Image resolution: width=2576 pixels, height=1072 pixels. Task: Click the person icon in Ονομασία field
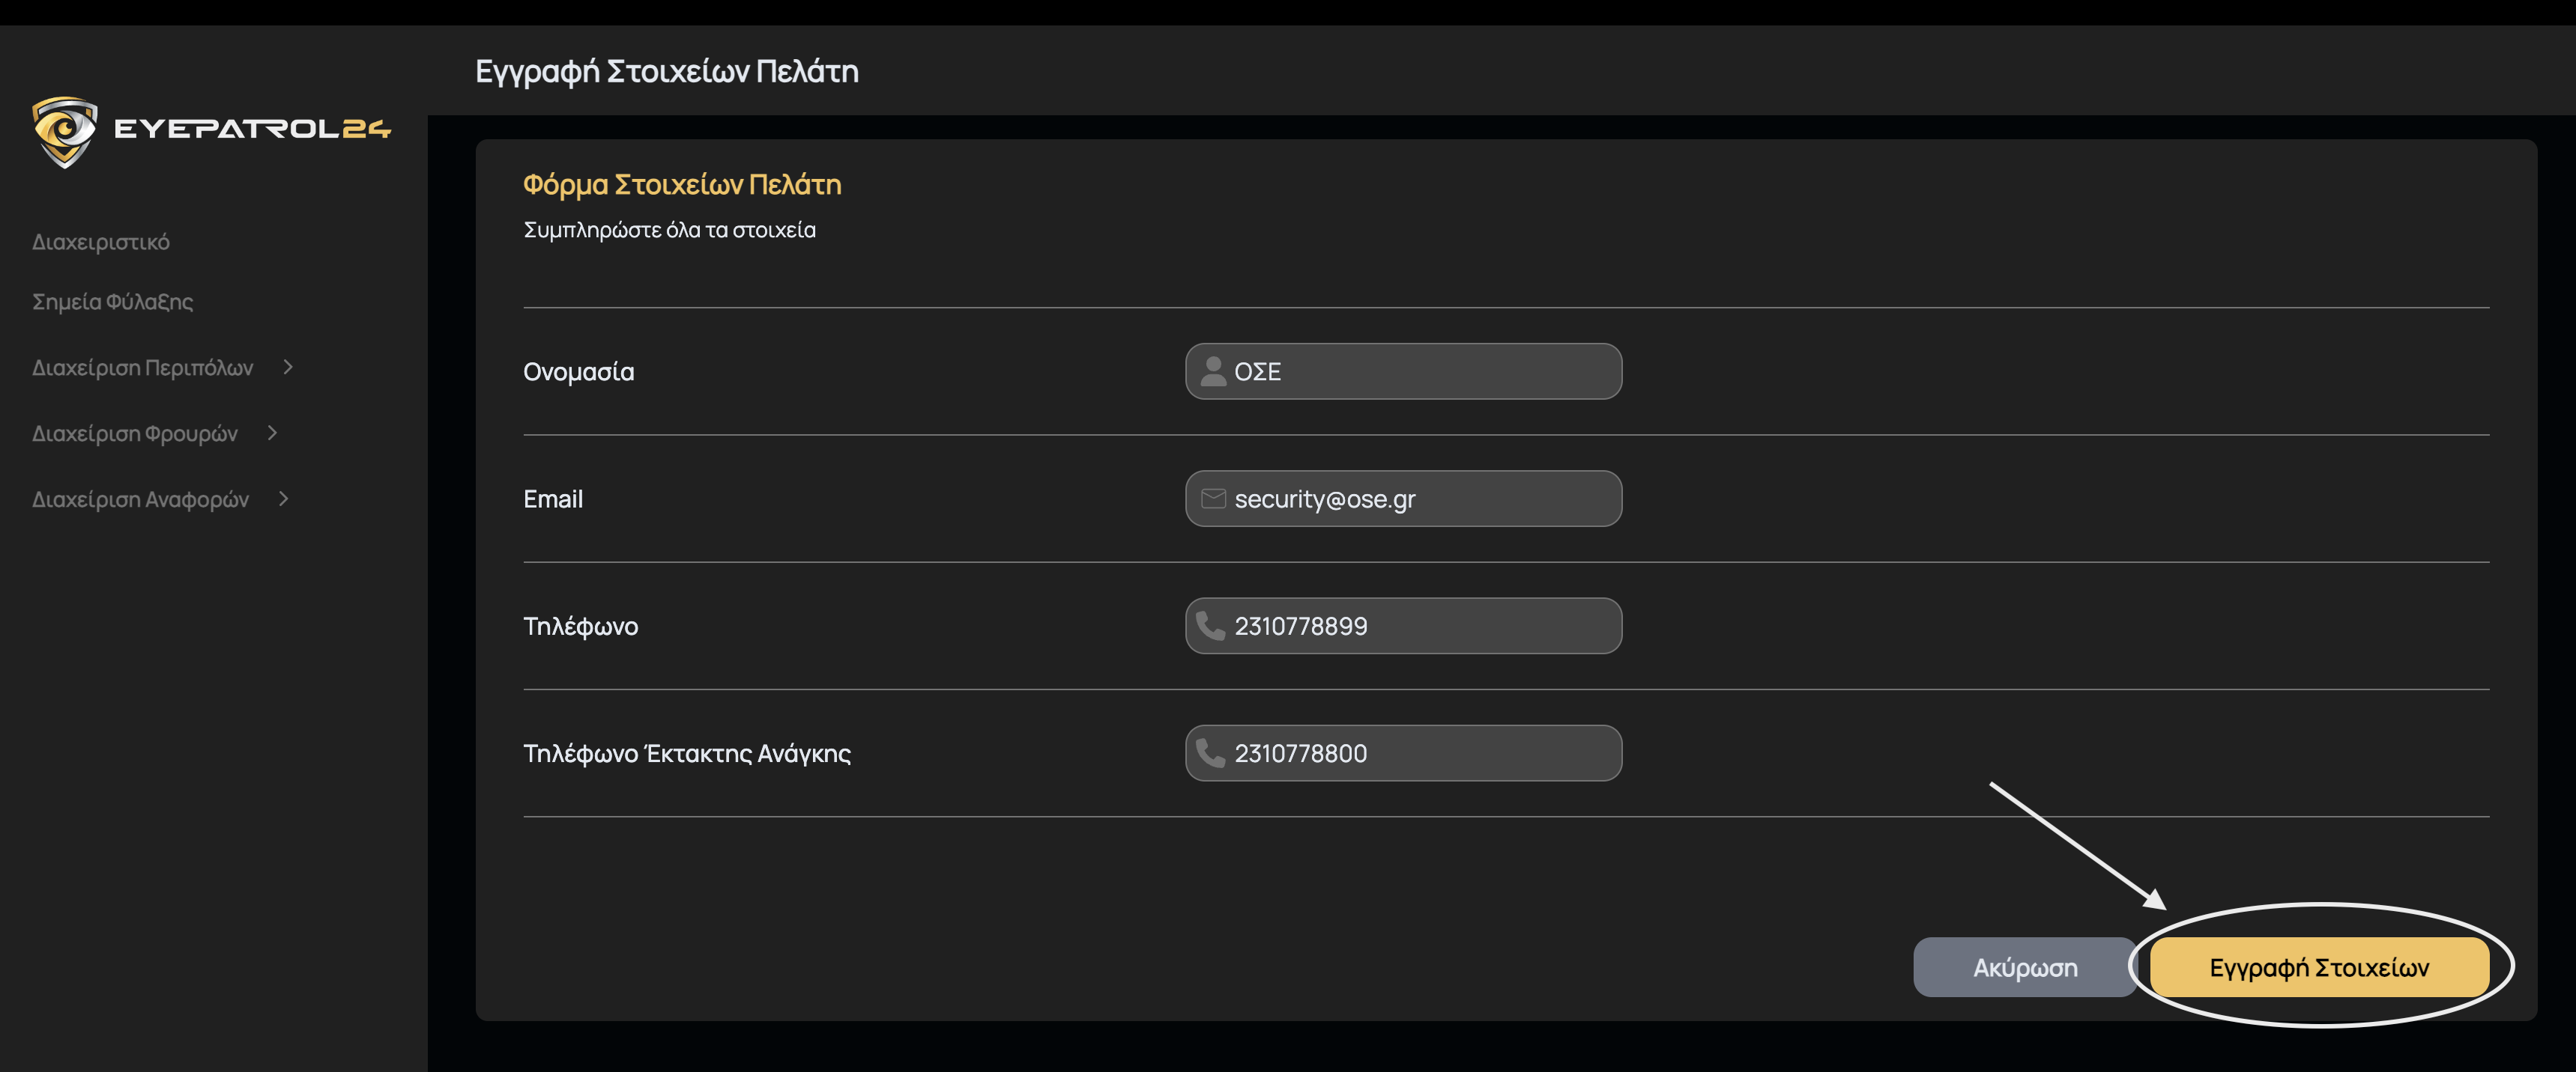point(1213,371)
